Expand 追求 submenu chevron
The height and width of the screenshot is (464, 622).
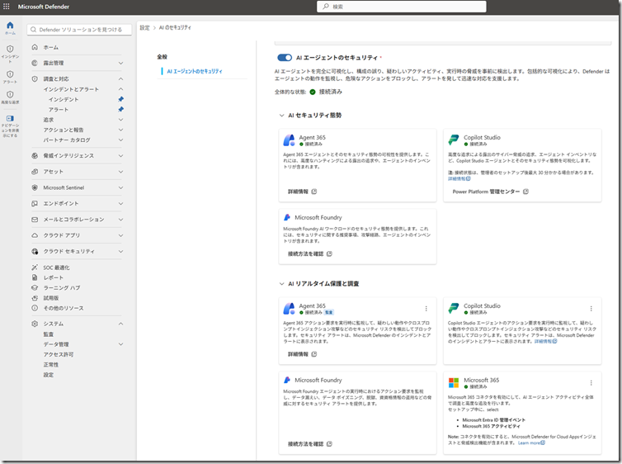click(120, 120)
